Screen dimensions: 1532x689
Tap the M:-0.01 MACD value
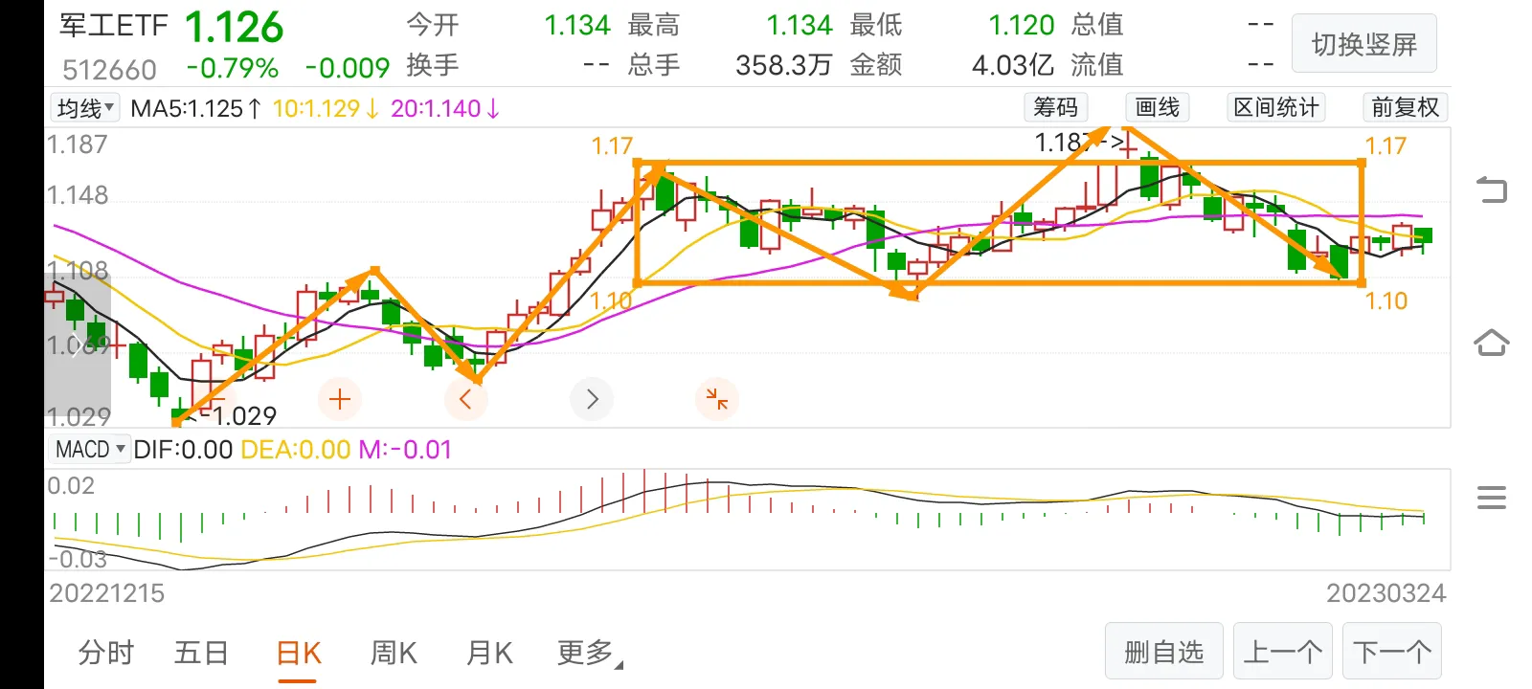pyautogui.click(x=405, y=450)
